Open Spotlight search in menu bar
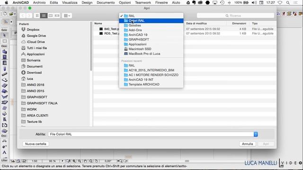Image resolution: width=303 pixels, height=170 pixels. [288, 3]
